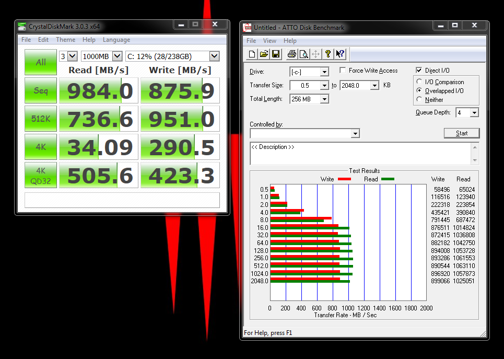Image resolution: width=504 pixels, height=359 pixels.
Task: Minimize the CrystalDiskMark window
Action: [181, 25]
